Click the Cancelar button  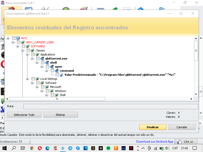coord(182,127)
